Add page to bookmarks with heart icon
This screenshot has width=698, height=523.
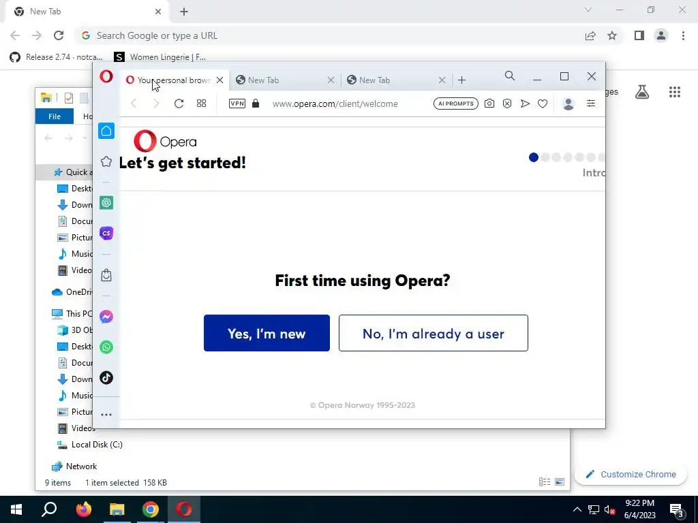pyautogui.click(x=543, y=104)
